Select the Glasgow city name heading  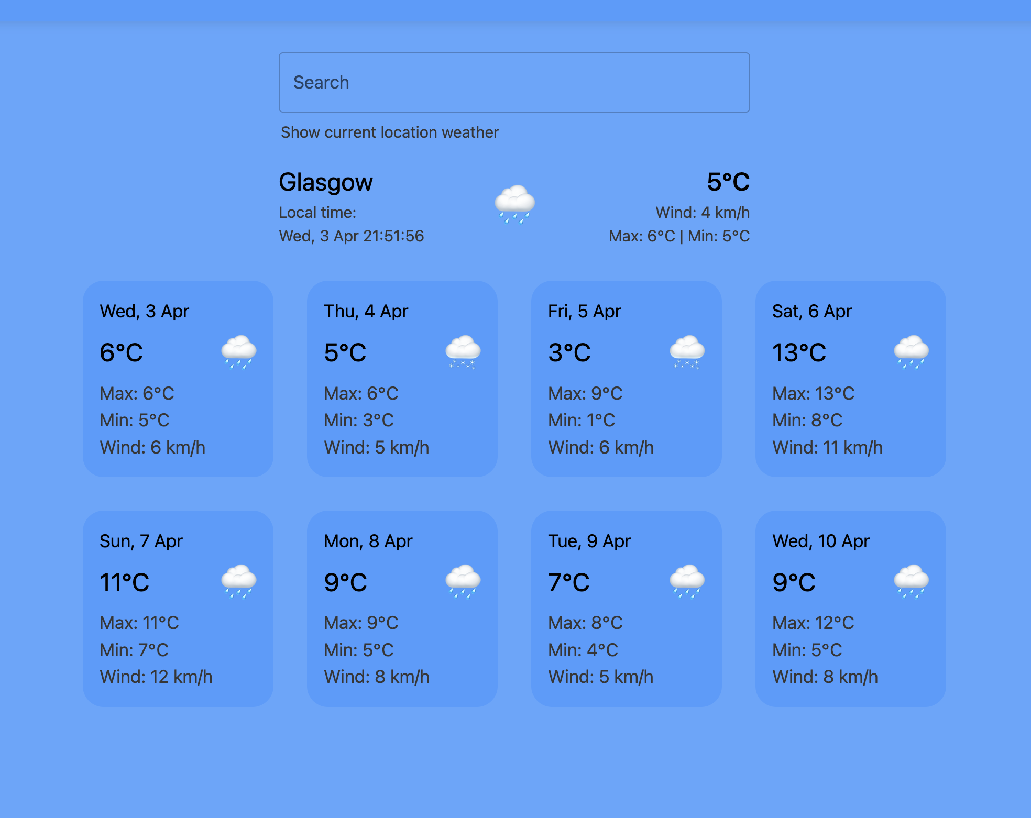tap(325, 182)
